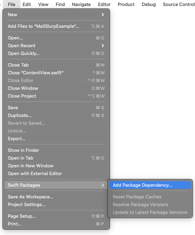Open the Edit menu
This screenshot has width=195, height=235.
pos(27,4)
